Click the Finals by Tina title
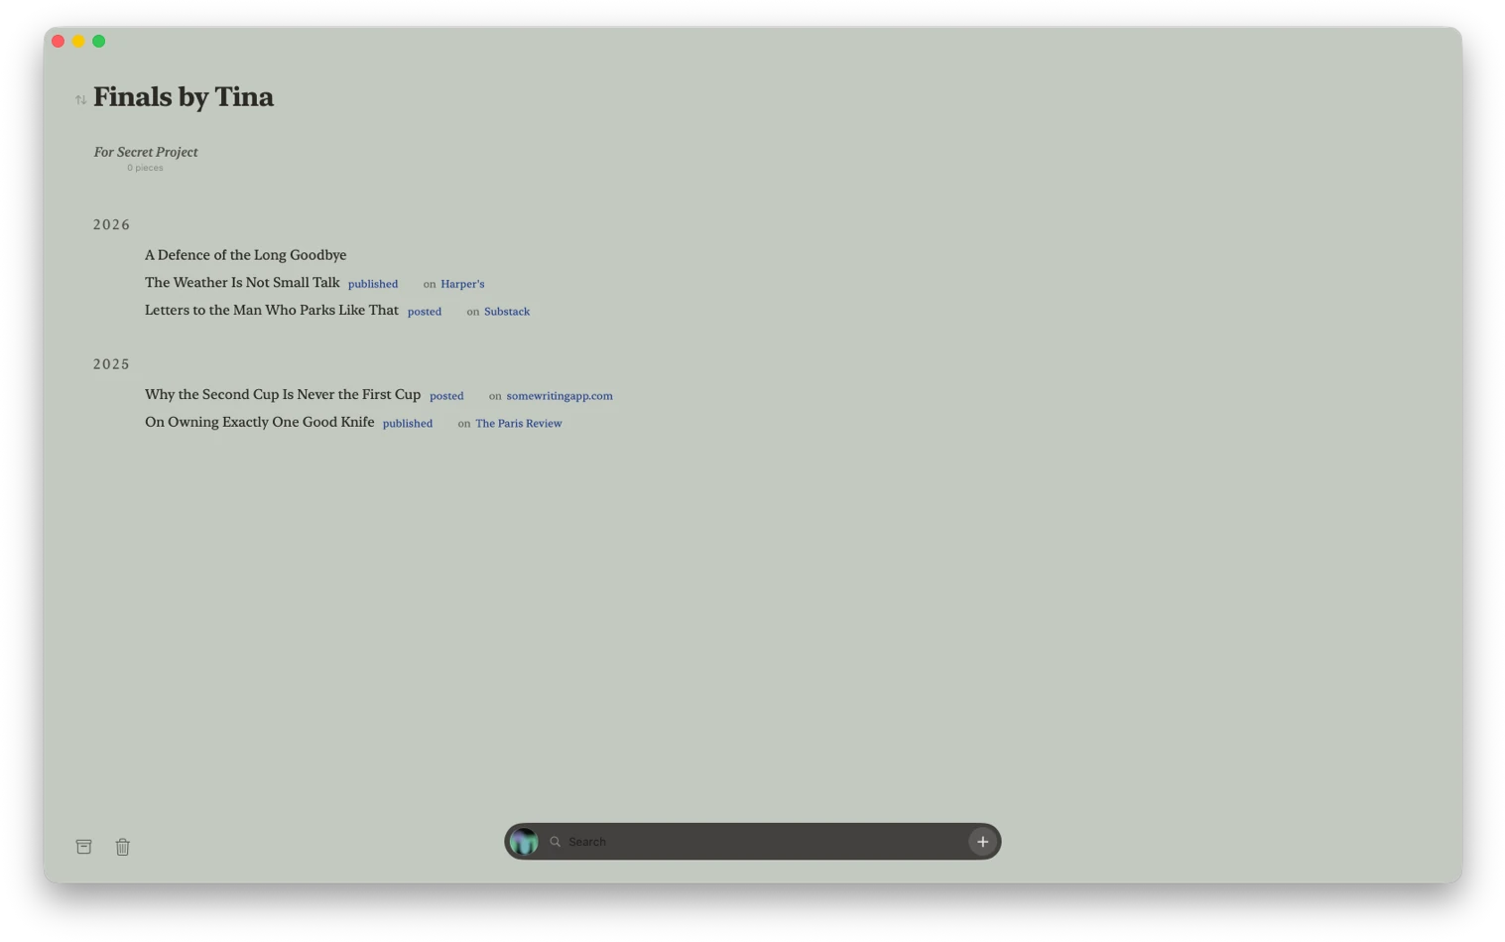Image resolution: width=1505 pixels, height=942 pixels. 184,97
